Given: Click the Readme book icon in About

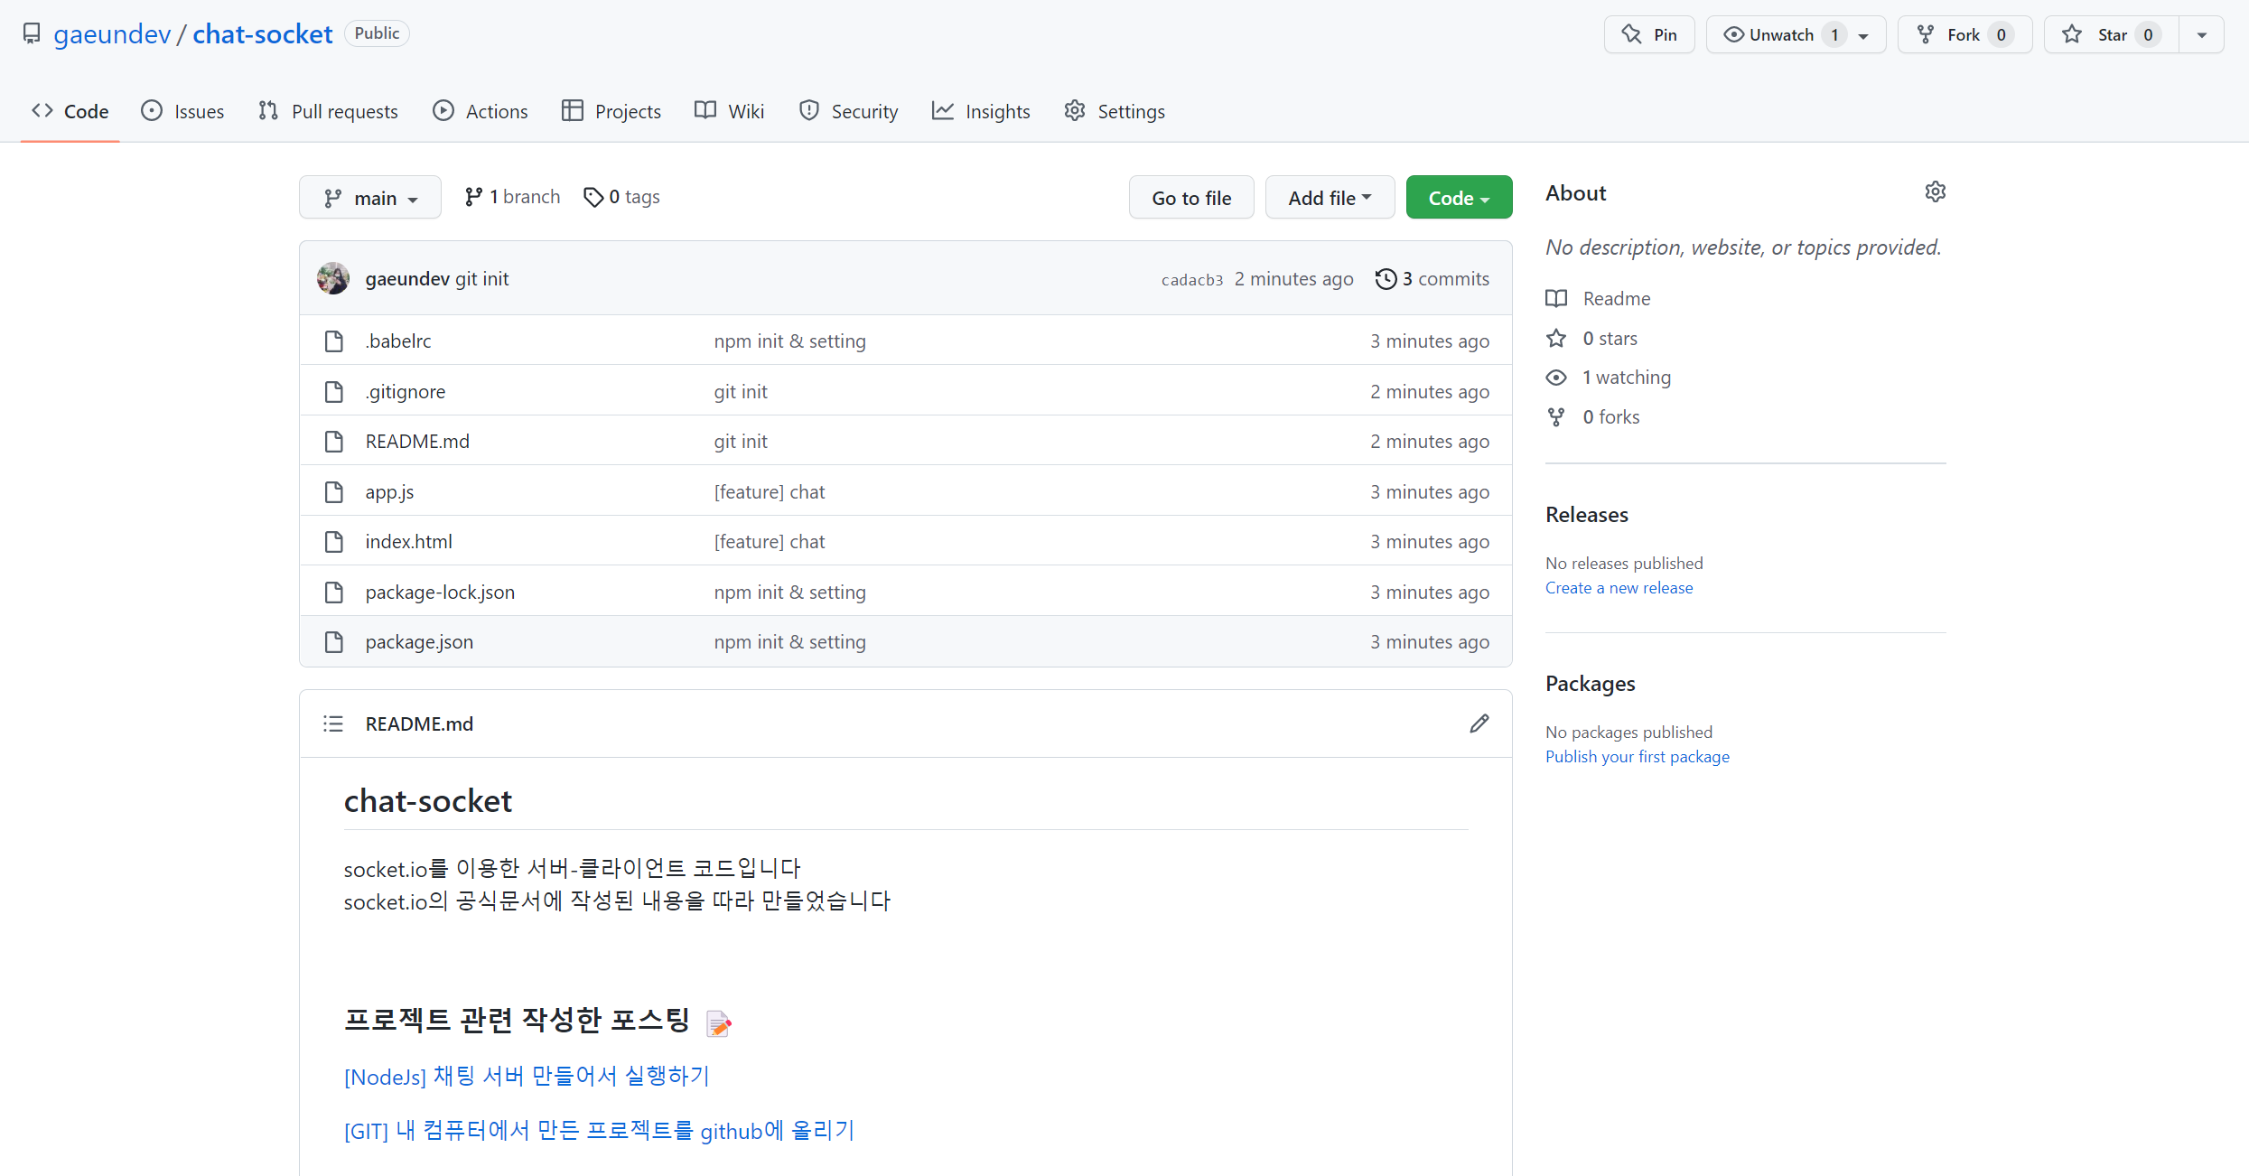Looking at the screenshot, I should (x=1556, y=299).
